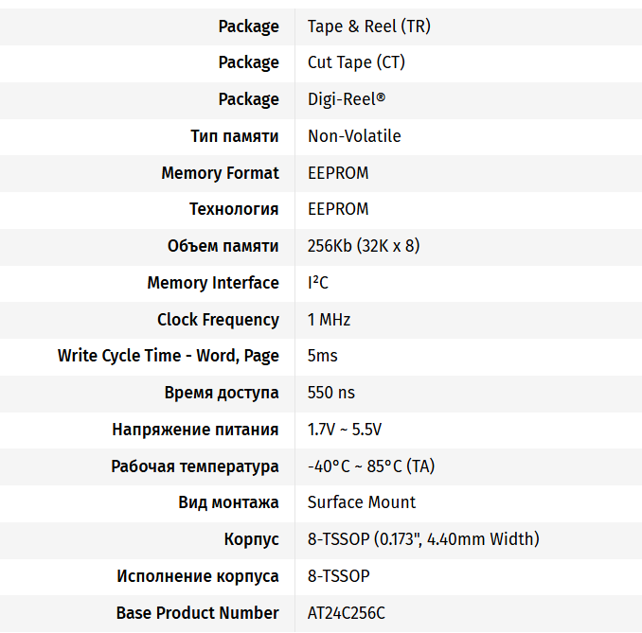Click the "Рабочая температура" row label
The width and height of the screenshot is (642, 633).
point(195,466)
